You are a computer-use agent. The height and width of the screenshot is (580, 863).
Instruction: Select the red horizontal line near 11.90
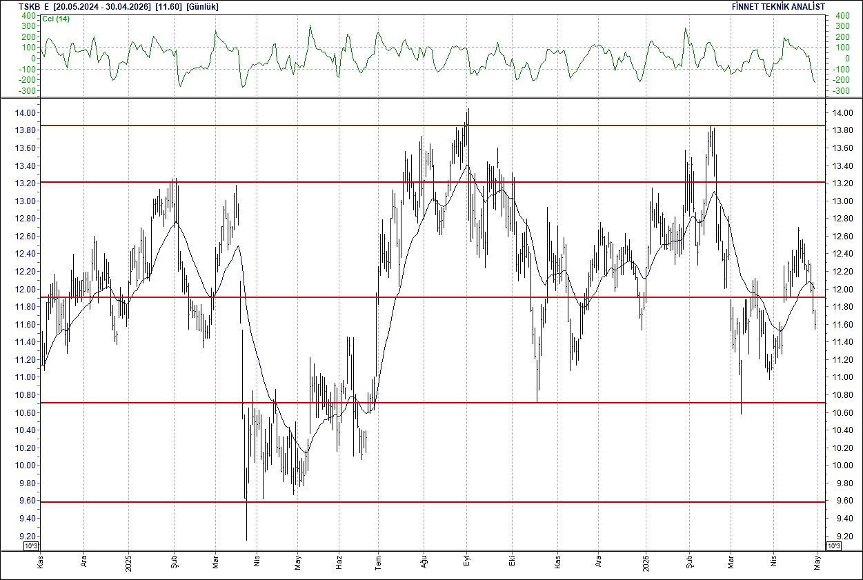coord(433,297)
